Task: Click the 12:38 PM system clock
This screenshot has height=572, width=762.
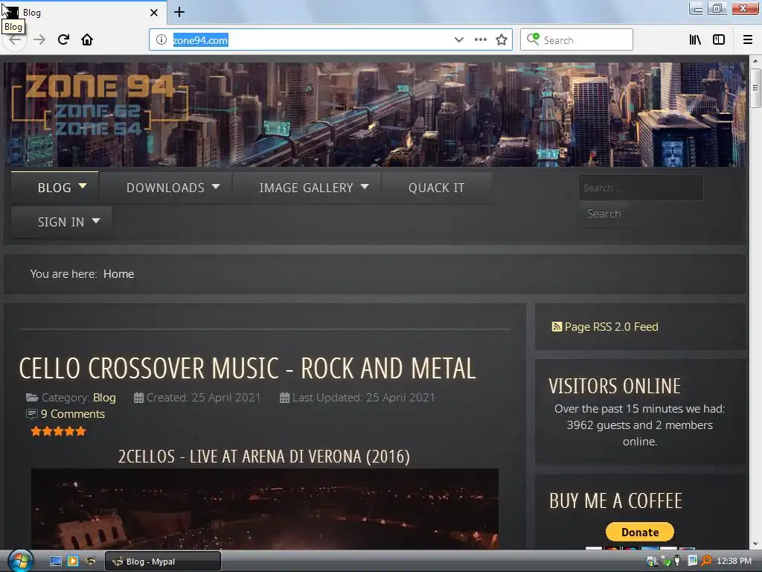Action: click(x=734, y=562)
